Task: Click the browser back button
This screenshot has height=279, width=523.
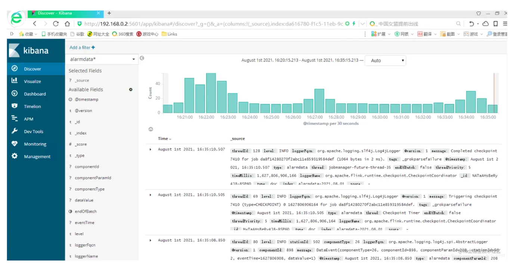Action: (35, 23)
